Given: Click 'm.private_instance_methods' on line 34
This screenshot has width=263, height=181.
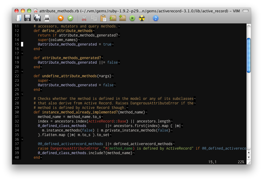Looking at the screenshot, I should (128, 130).
